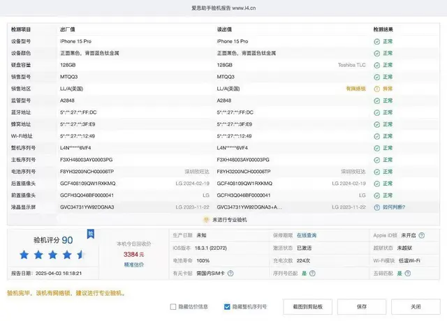This screenshot has width=447, height=321.
Task: Click the 检测项目 column header
Action: [21, 29]
